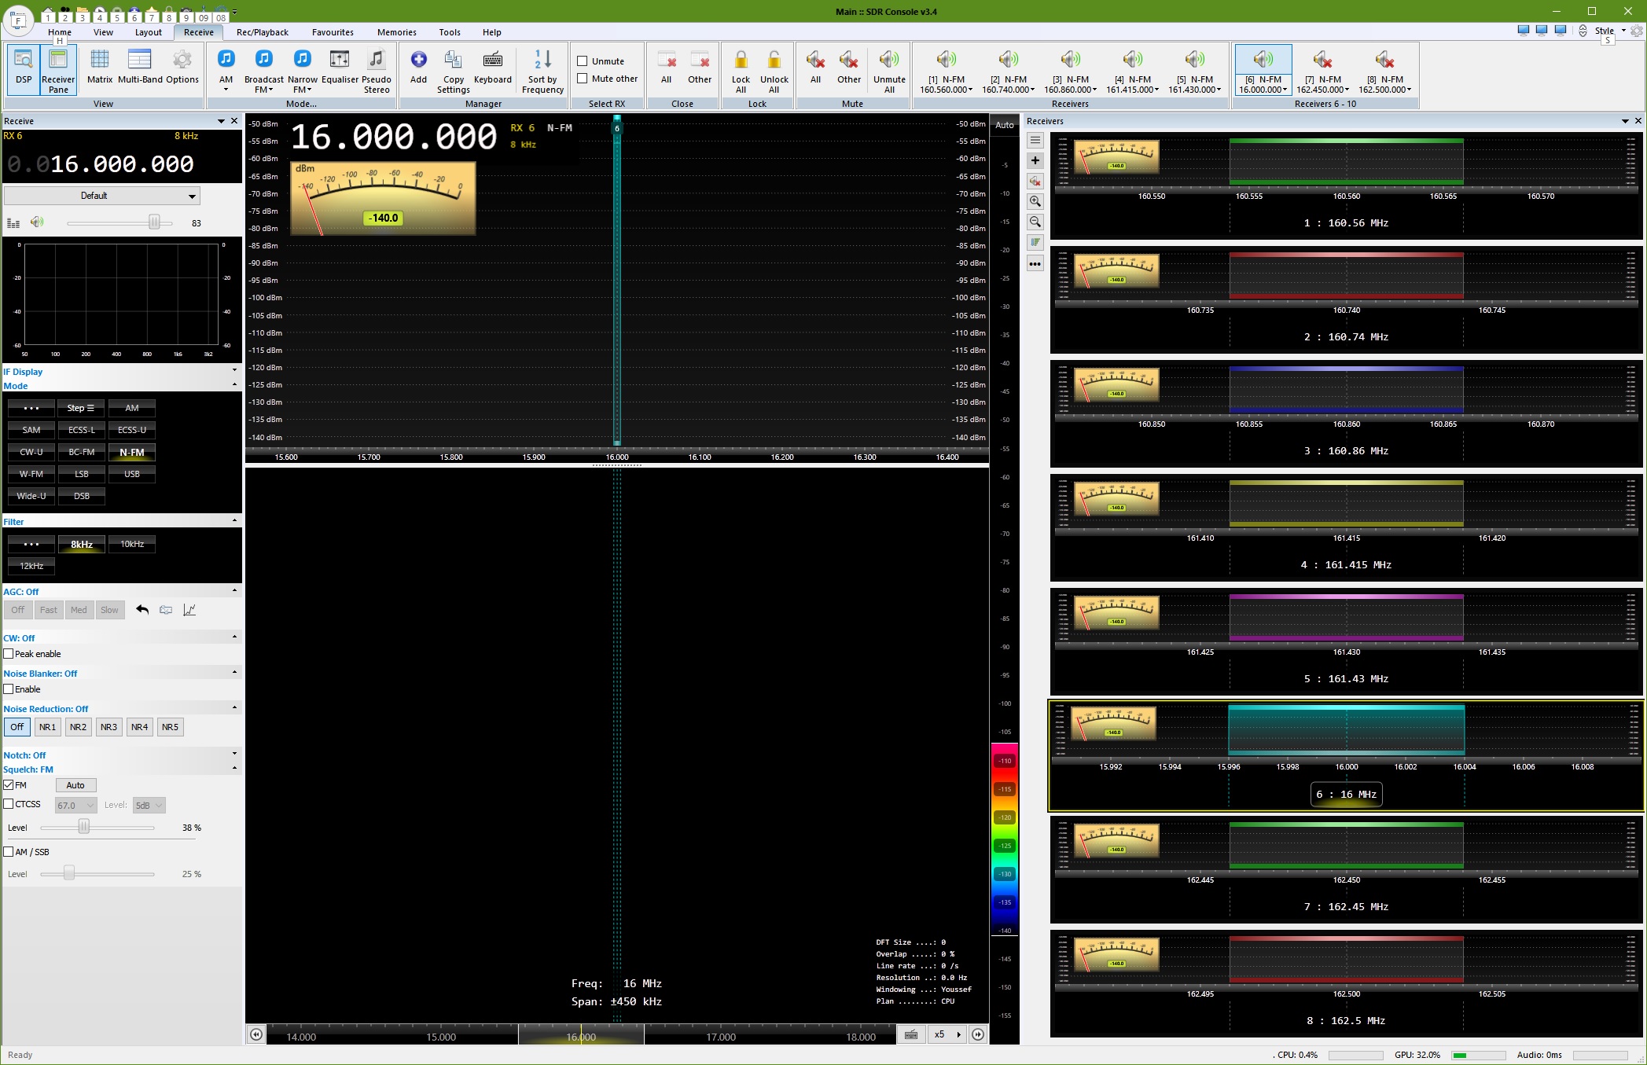Enable the Unmute checkbox in Select RX

pyautogui.click(x=583, y=61)
